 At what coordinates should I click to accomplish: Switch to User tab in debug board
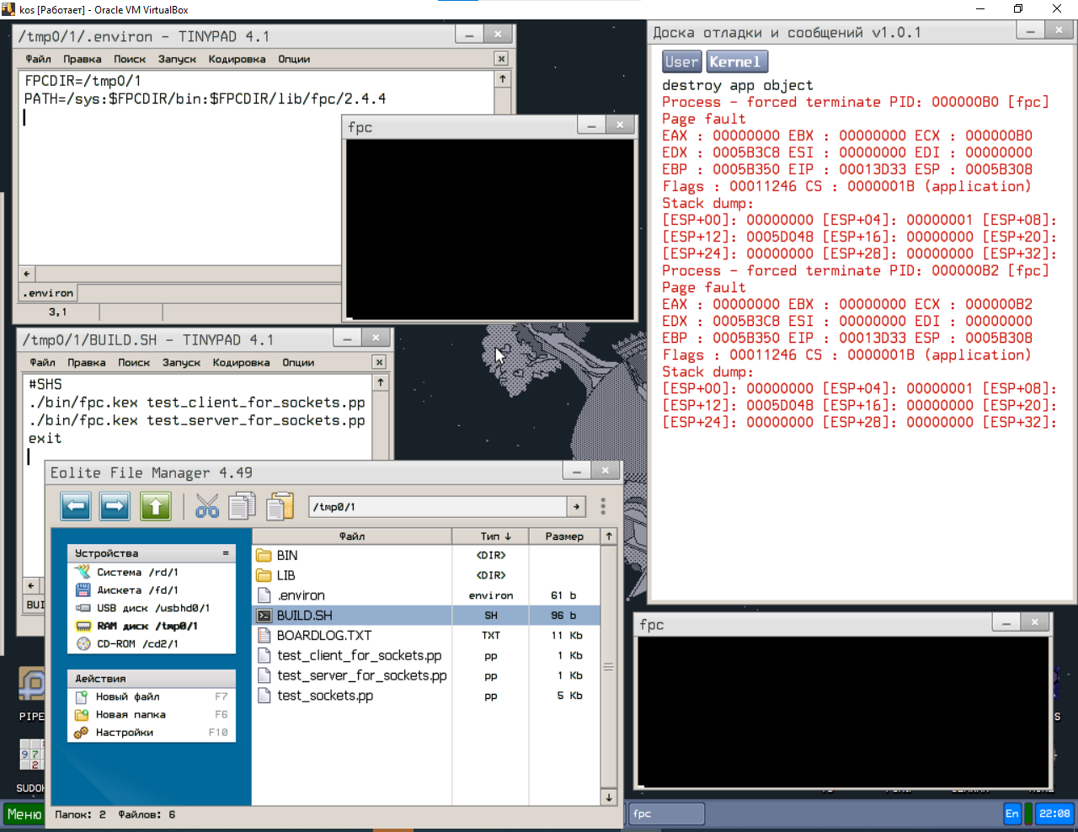pyautogui.click(x=680, y=61)
